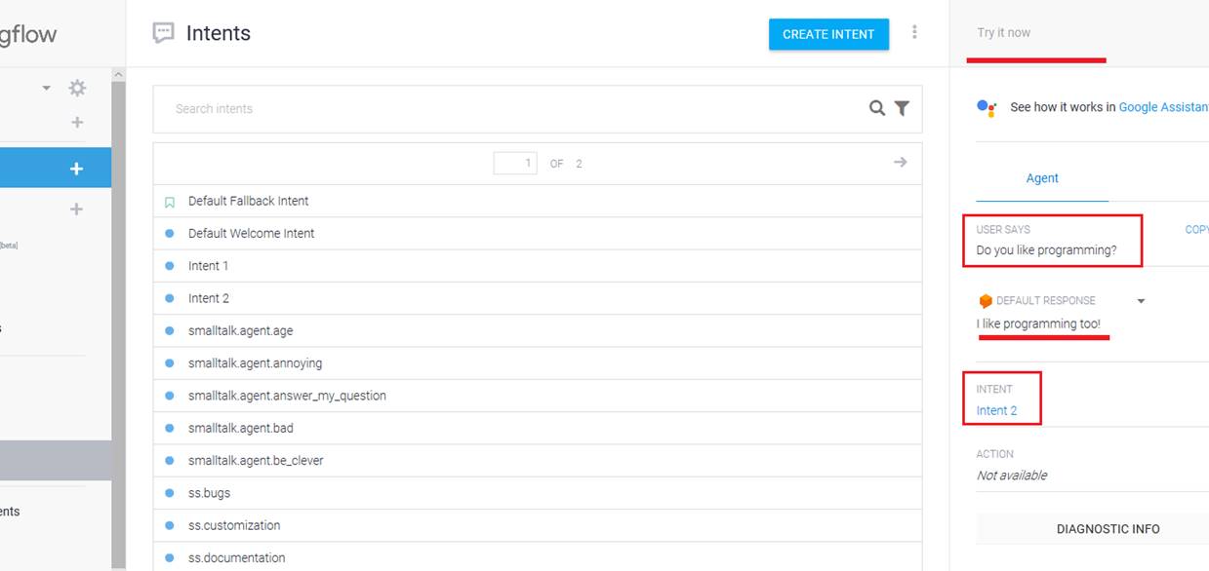This screenshot has height=571, width=1209.
Task: Click the Intent 2 link in results
Action: point(996,410)
